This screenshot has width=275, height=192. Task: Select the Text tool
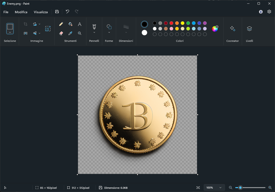pyautogui.click(x=80, y=24)
